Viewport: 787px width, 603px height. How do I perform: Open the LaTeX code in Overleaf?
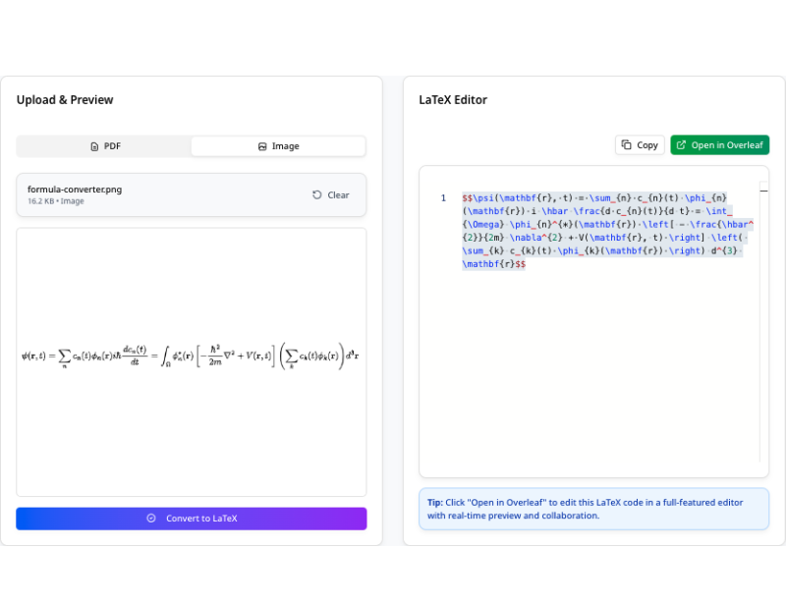[720, 145]
